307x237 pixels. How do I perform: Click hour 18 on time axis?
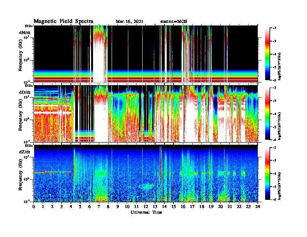point(202,206)
